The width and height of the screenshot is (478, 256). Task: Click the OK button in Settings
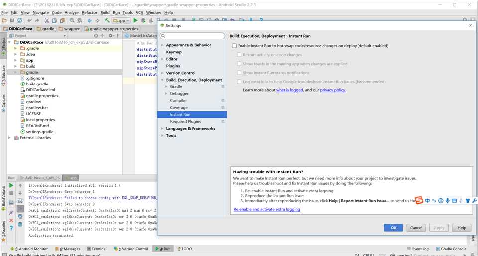pyautogui.click(x=393, y=228)
